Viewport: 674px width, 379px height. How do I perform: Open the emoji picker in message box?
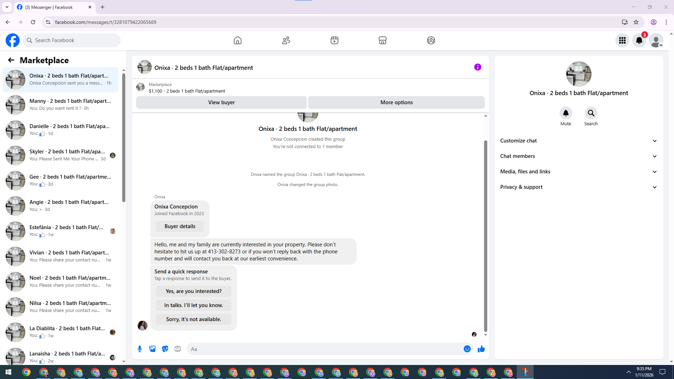467,349
